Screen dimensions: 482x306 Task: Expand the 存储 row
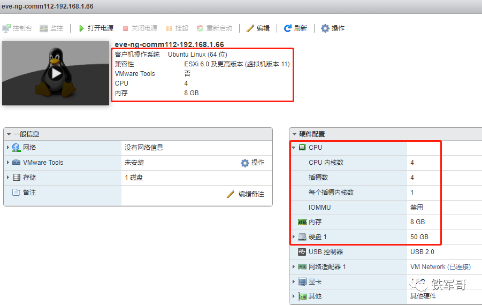coord(7,178)
